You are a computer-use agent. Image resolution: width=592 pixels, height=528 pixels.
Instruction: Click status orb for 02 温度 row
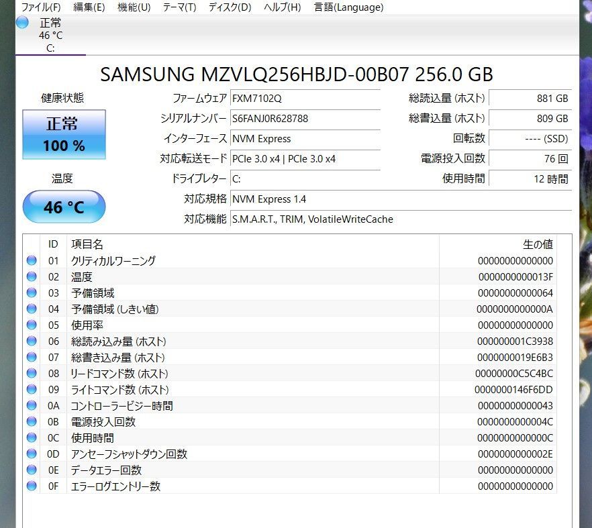(32, 276)
